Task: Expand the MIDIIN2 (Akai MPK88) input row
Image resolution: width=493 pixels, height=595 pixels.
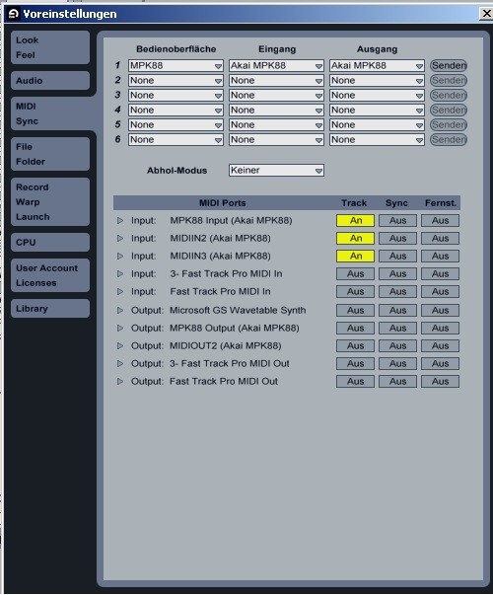Action: pos(120,239)
